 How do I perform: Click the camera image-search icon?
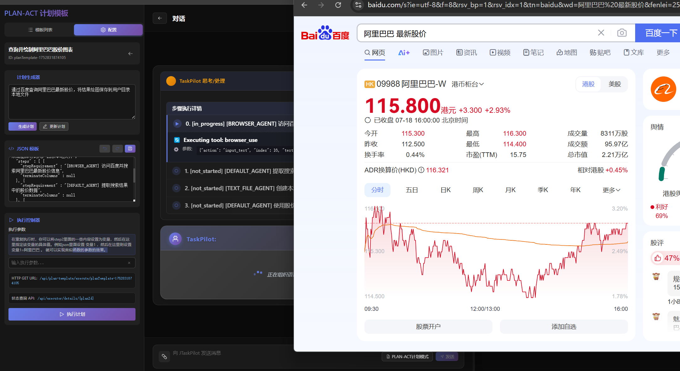click(622, 33)
